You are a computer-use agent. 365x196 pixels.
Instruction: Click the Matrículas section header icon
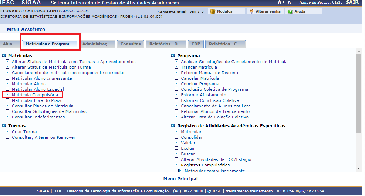click(4, 56)
